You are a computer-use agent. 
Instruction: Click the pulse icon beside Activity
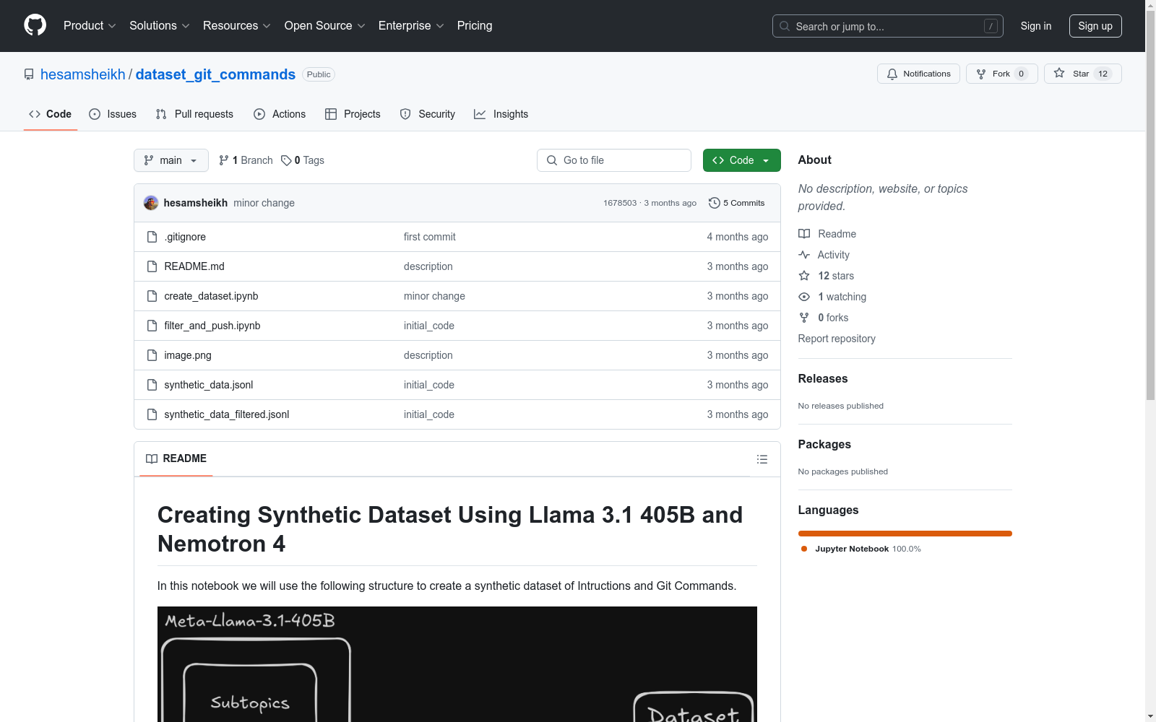(x=804, y=255)
